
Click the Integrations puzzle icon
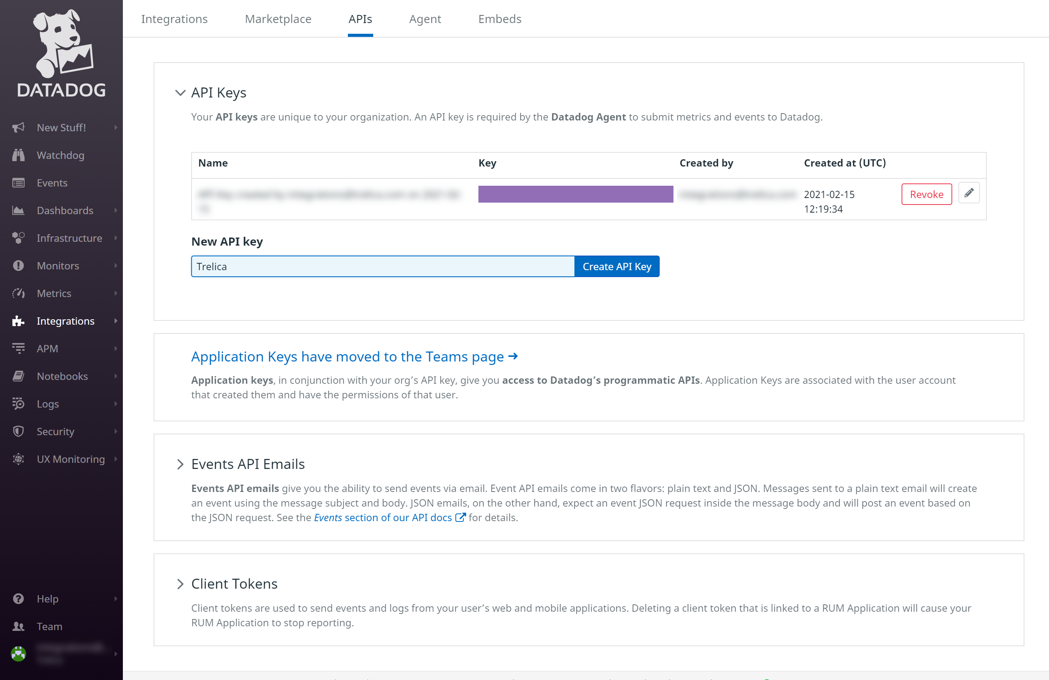18,321
